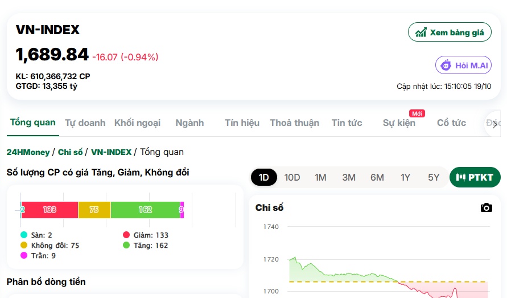Screen dimensions: 507x298
Task: Click the magenta Trần 9 bar segment
Action: coord(182,210)
